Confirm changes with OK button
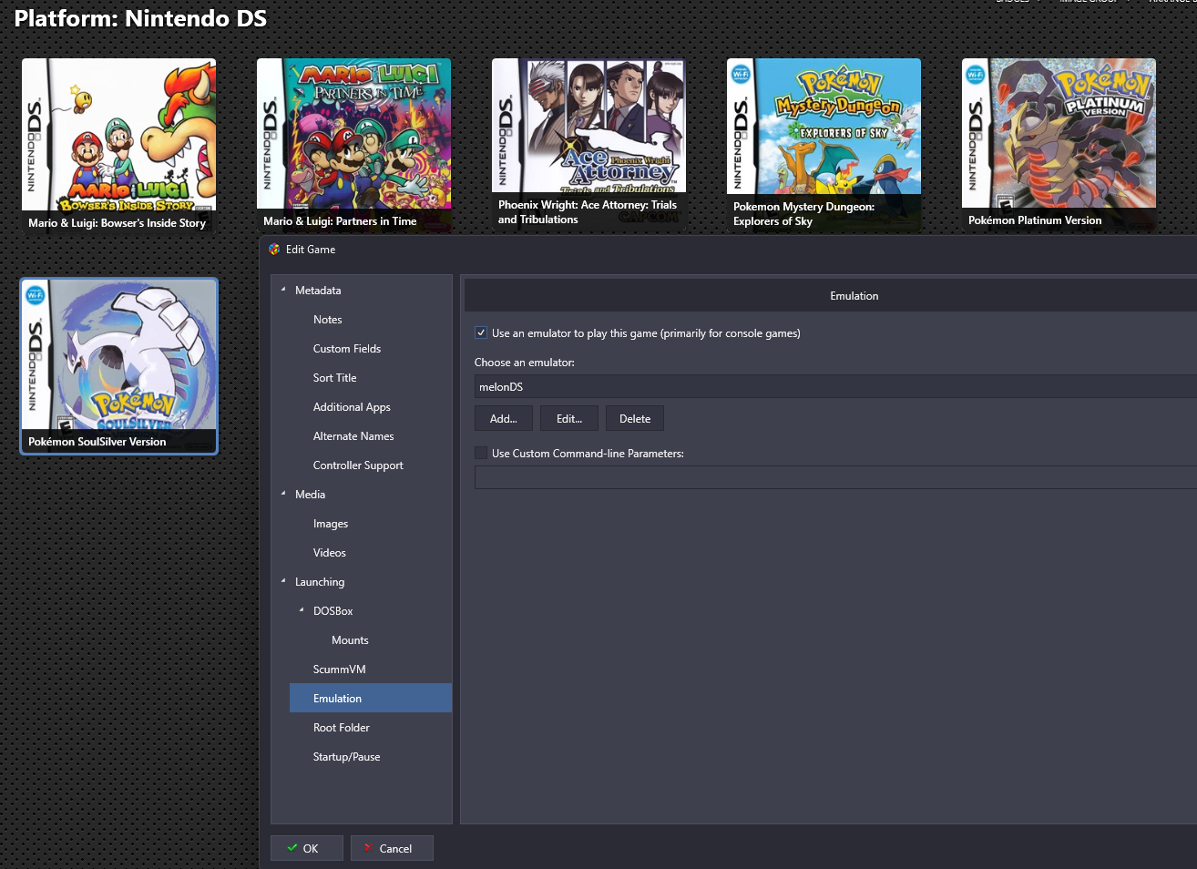The image size is (1197, 869). tap(307, 848)
